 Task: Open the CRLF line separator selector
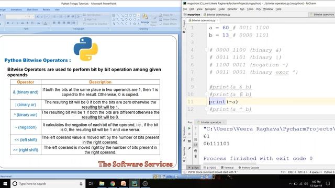[292, 172]
